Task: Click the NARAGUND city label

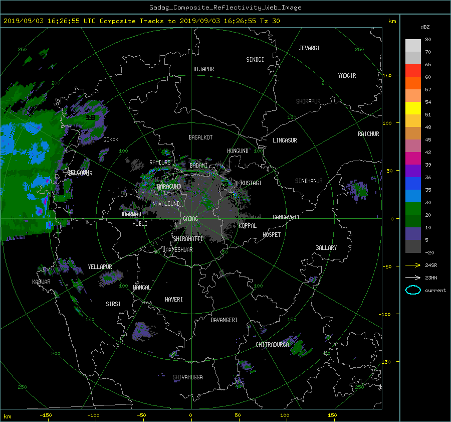Action: [x=169, y=187]
